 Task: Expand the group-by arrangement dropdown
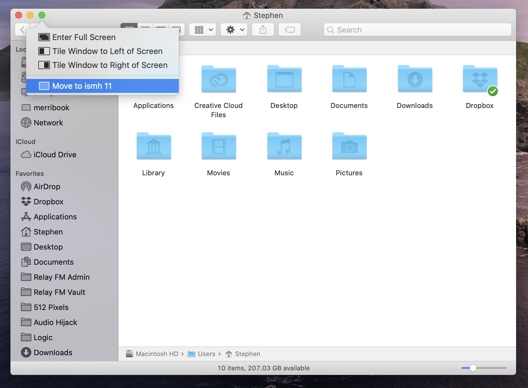[x=203, y=30]
